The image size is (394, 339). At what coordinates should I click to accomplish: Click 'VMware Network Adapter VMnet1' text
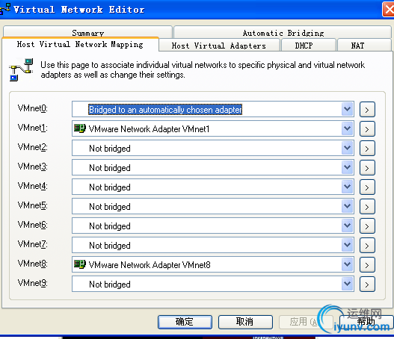(149, 129)
